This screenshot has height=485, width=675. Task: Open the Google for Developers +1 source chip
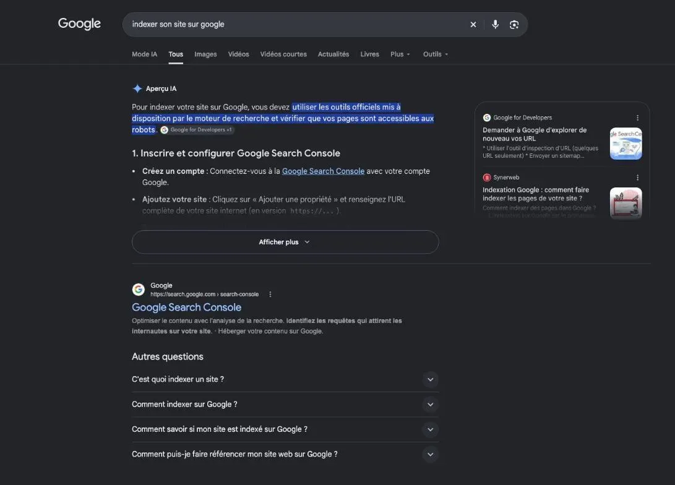pos(197,129)
